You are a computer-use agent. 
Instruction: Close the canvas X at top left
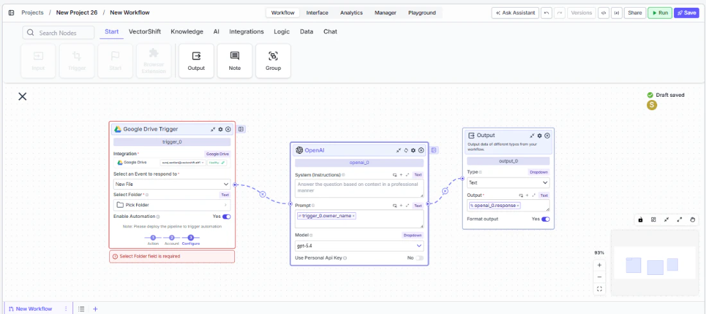(x=22, y=96)
